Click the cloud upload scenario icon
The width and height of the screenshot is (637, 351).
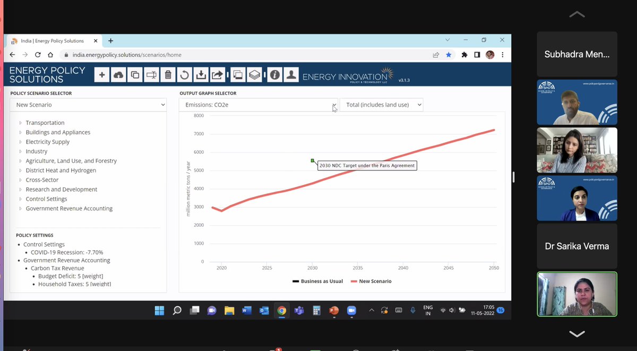click(x=118, y=75)
